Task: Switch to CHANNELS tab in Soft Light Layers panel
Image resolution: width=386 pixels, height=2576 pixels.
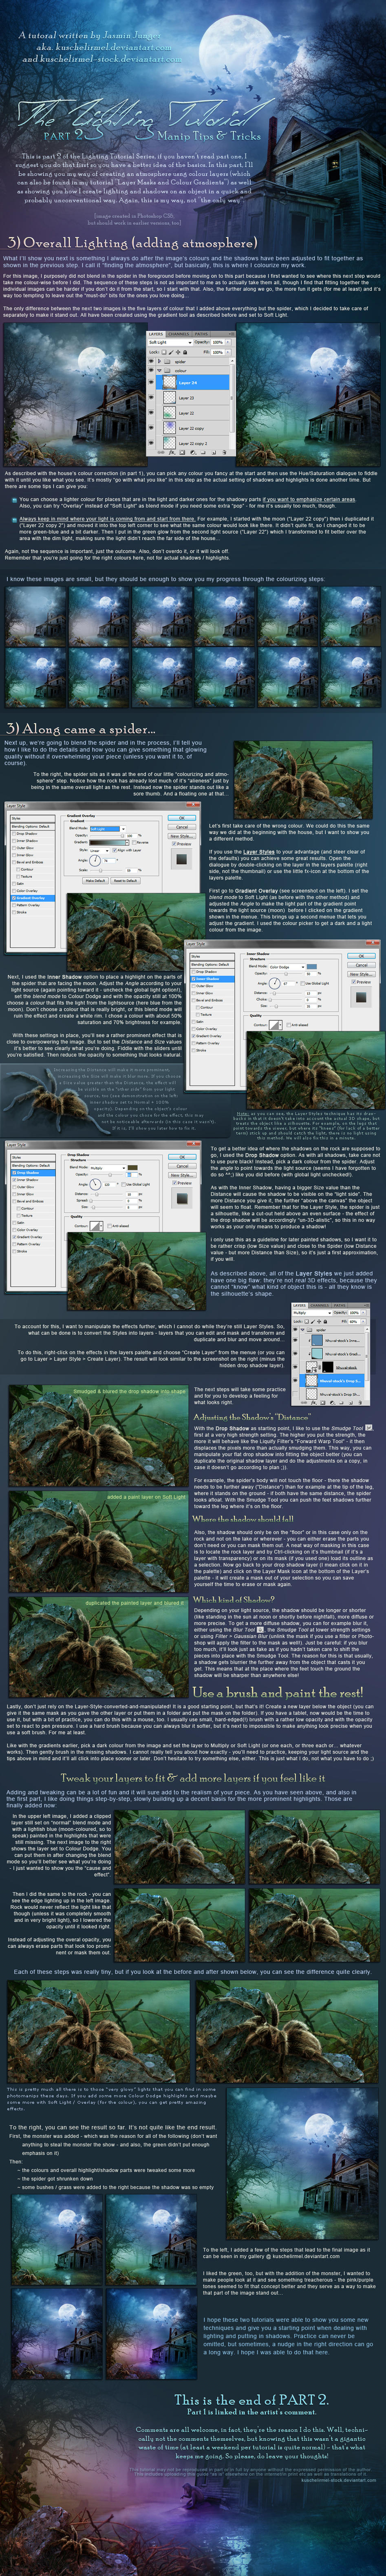Action: pos(179,334)
